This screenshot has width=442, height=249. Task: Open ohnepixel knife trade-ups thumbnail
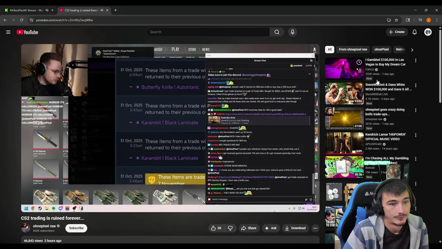tap(344, 119)
